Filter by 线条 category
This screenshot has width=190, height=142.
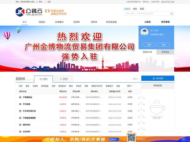[x=54, y=86]
